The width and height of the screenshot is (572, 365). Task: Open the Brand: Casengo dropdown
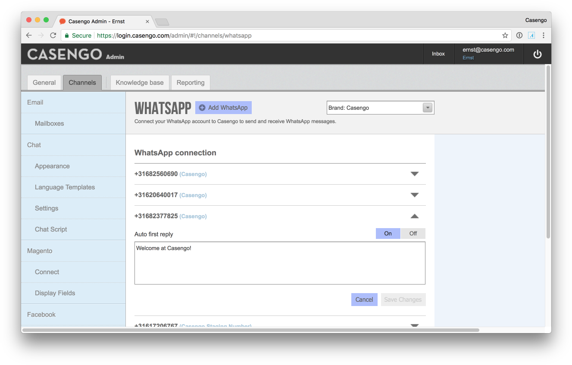tap(380, 108)
